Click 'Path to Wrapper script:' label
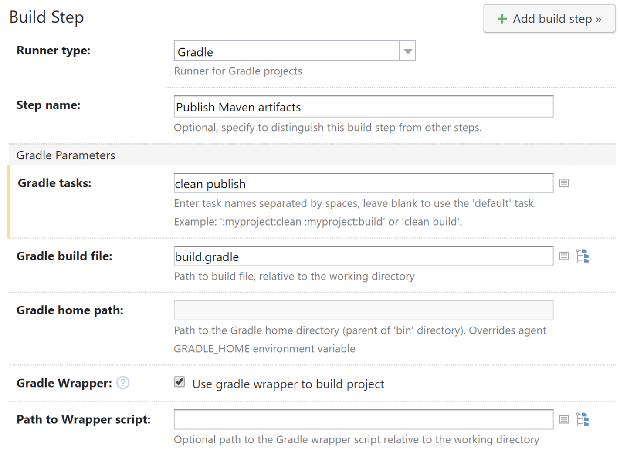Viewport: 620px width, 462px height. click(x=84, y=419)
